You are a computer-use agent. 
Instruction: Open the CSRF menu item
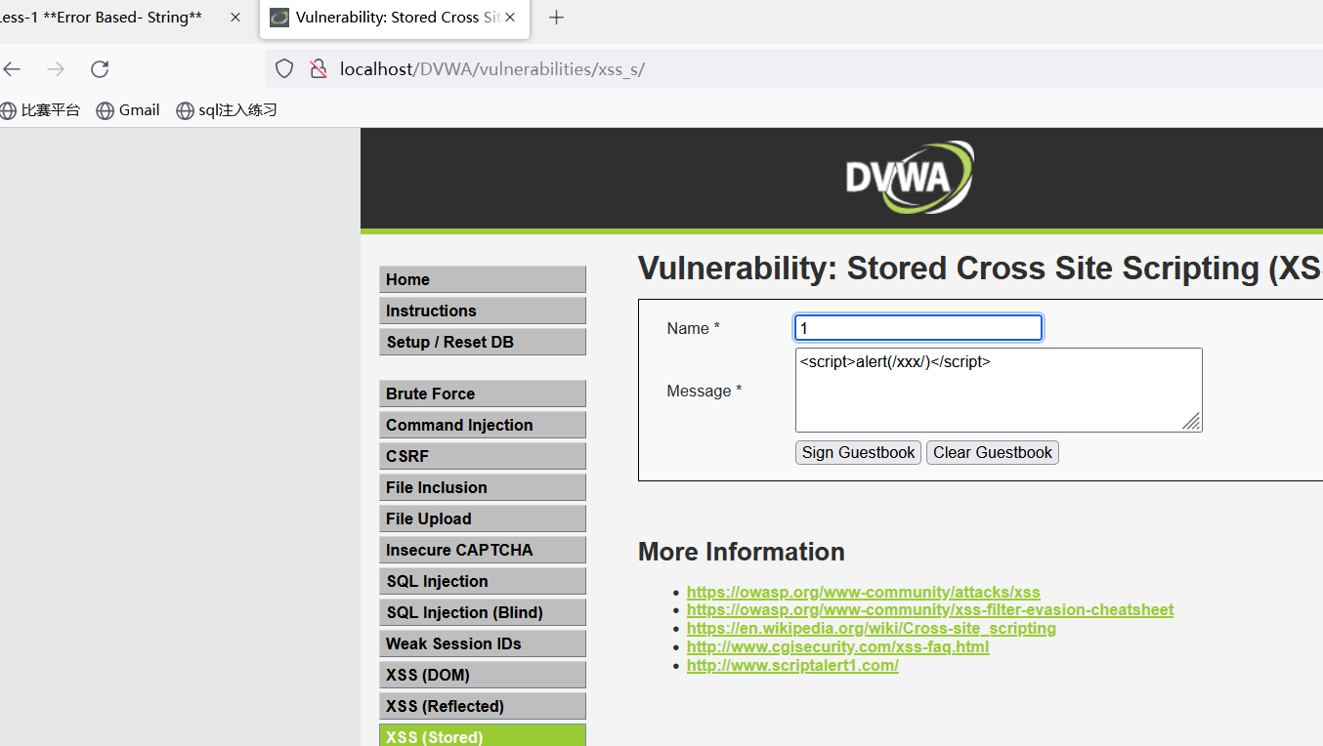click(x=483, y=456)
